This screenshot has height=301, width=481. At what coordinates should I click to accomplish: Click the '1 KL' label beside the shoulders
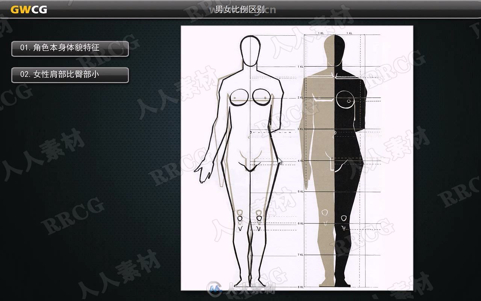[x=301, y=67]
